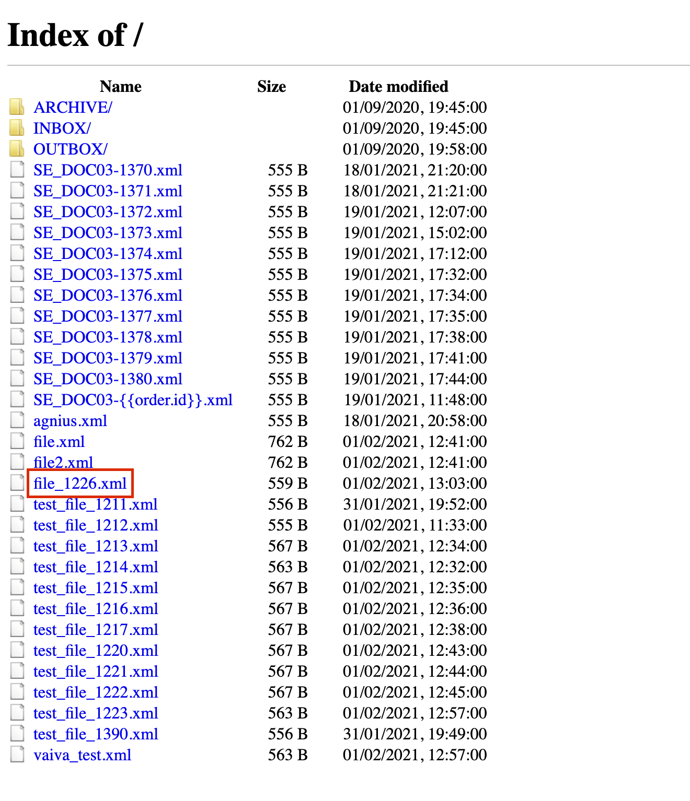Click the file icon beside SE_DOC03-1370.xml
The height and width of the screenshot is (801, 690).
16,170
